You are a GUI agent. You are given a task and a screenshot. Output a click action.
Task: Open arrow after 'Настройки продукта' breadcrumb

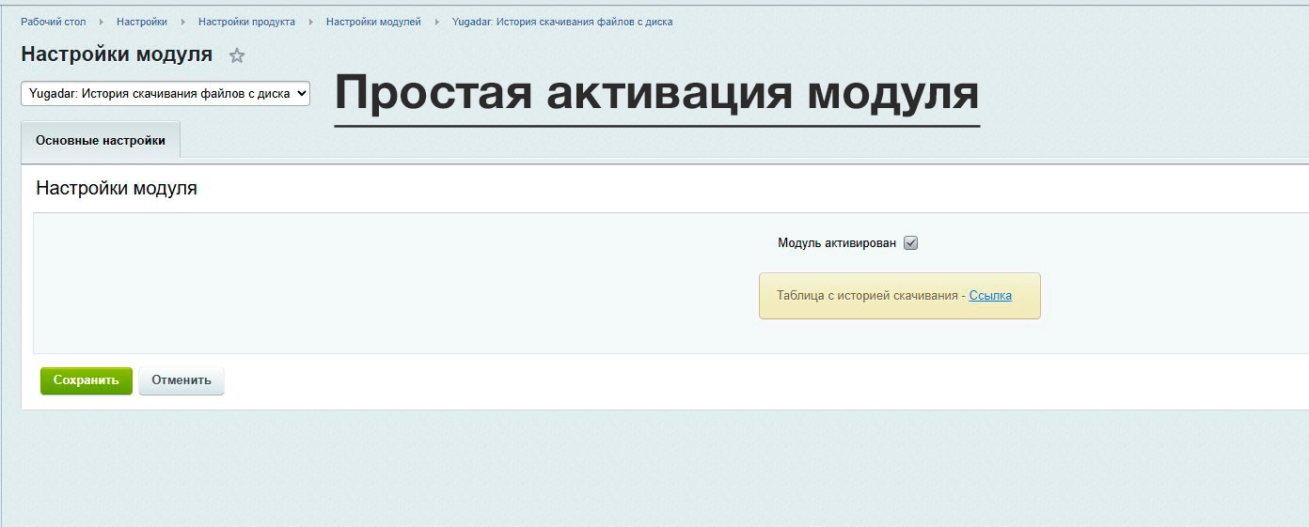click(x=310, y=22)
